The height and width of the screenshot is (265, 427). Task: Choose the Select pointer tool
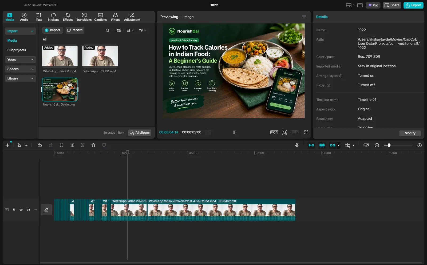point(19,145)
